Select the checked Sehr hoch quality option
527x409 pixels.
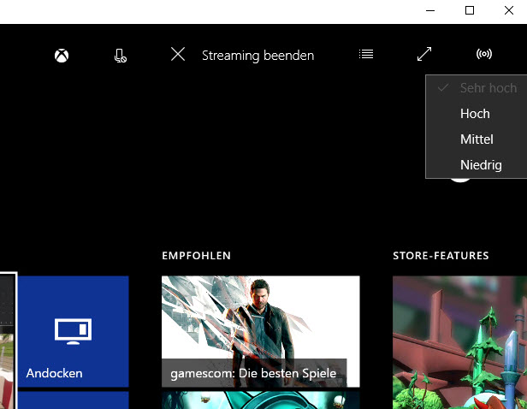pyautogui.click(x=488, y=88)
